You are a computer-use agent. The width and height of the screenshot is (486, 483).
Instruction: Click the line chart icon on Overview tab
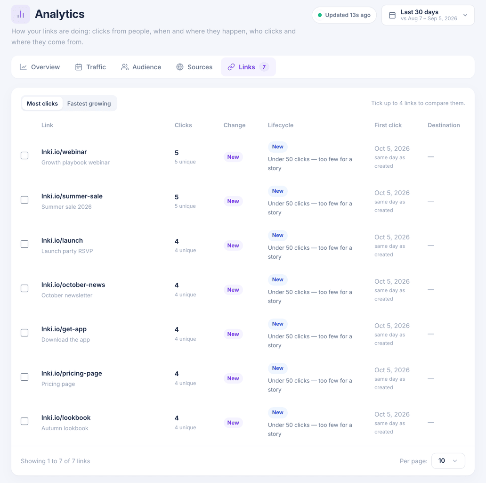24,67
